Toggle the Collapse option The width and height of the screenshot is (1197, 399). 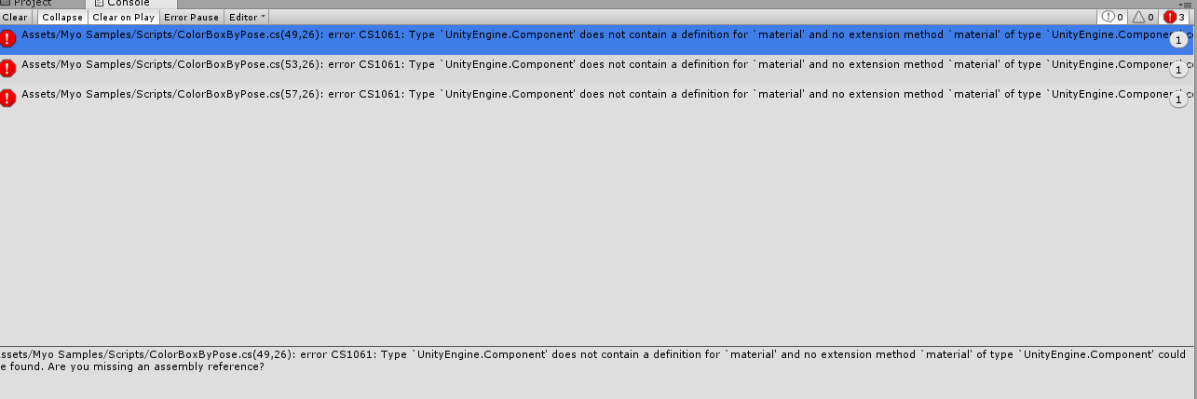(x=62, y=17)
